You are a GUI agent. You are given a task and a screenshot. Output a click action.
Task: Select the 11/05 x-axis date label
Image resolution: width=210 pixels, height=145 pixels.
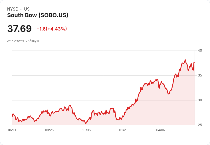point(86,130)
